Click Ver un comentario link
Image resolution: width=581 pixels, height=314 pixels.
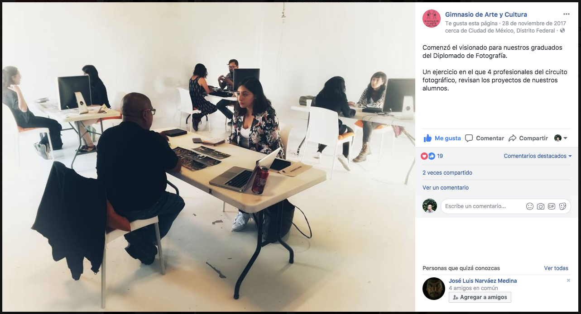pos(446,188)
